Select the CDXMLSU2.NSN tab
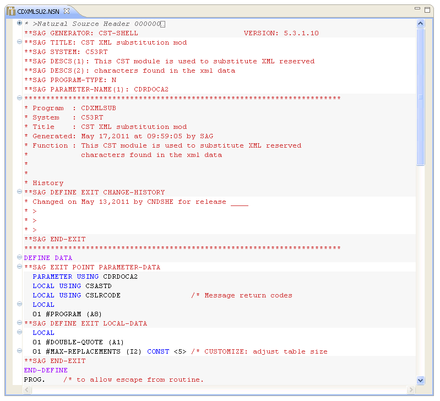The width and height of the screenshot is (440, 401). click(38, 11)
